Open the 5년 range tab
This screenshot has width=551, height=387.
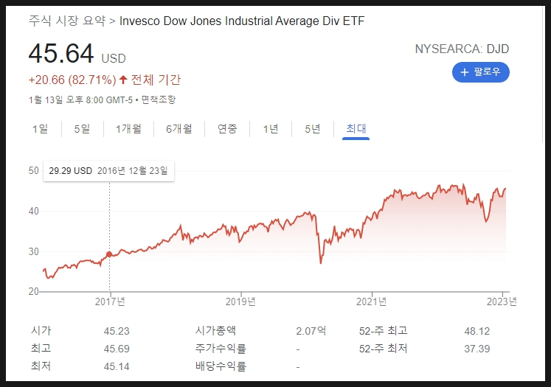(313, 128)
